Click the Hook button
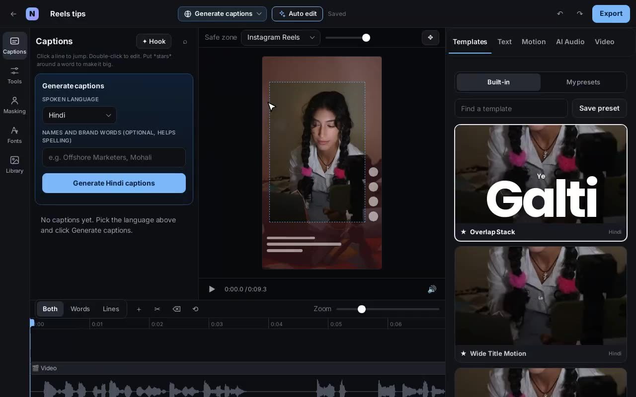The image size is (636, 397). click(154, 42)
